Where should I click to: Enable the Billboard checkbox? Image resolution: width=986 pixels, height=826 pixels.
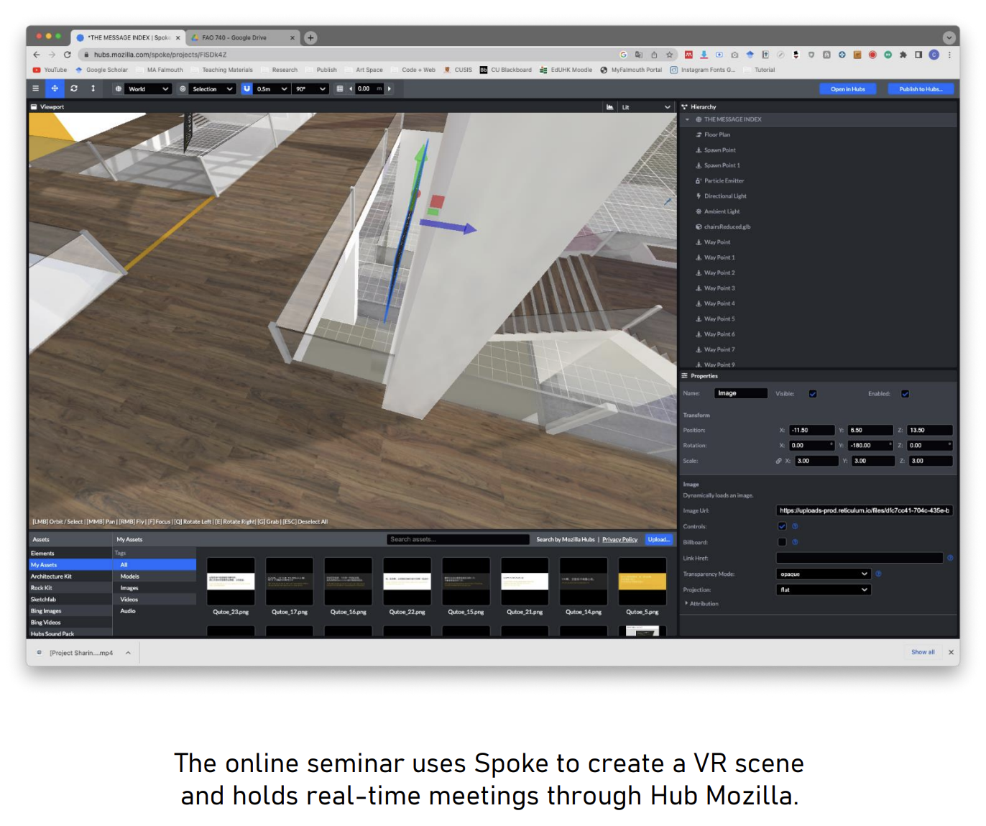pyautogui.click(x=782, y=542)
